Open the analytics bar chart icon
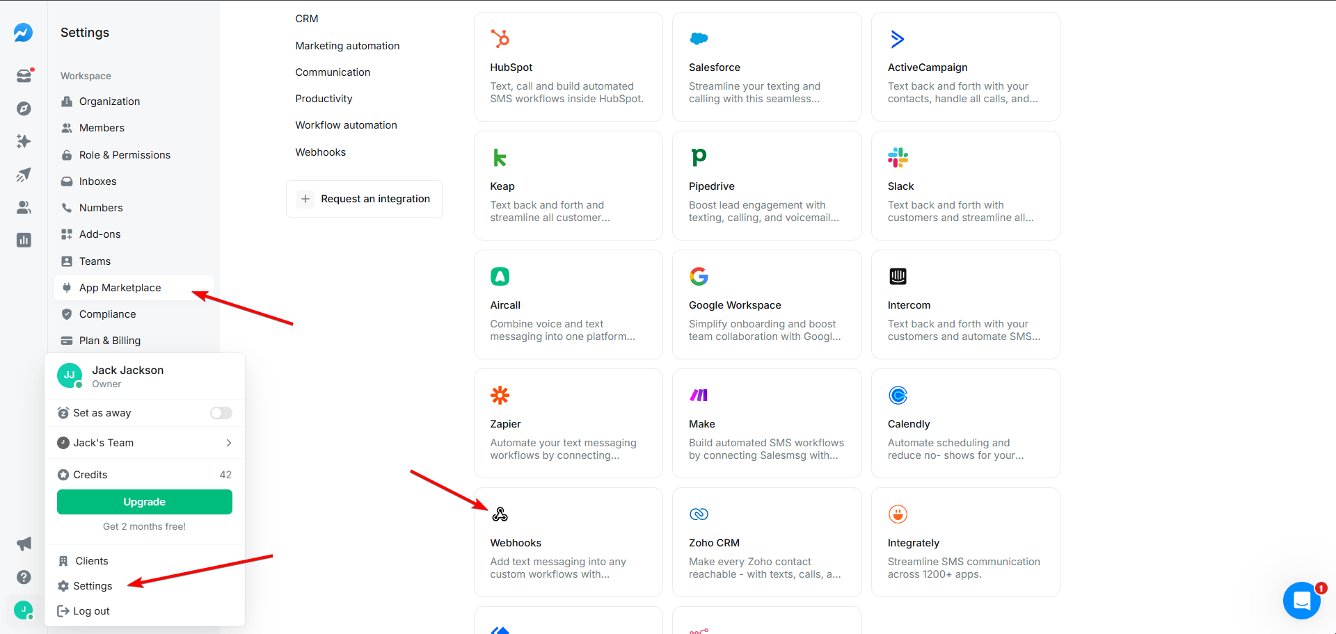The width and height of the screenshot is (1336, 634). 23,240
